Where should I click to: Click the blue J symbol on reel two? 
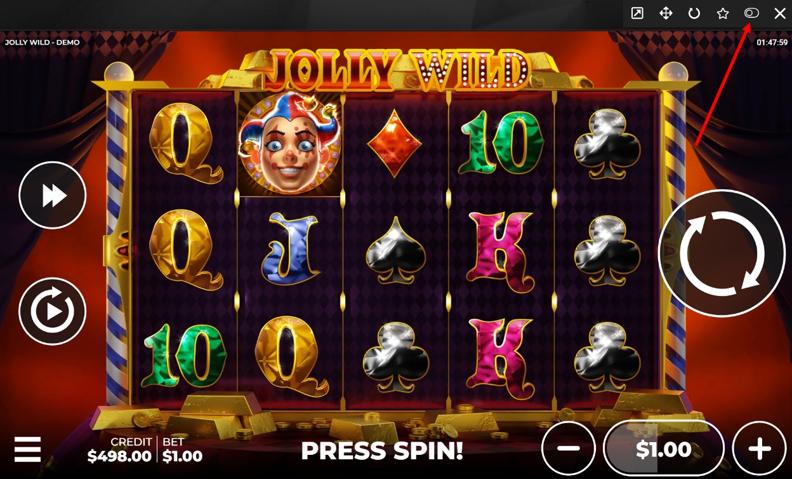point(289,248)
